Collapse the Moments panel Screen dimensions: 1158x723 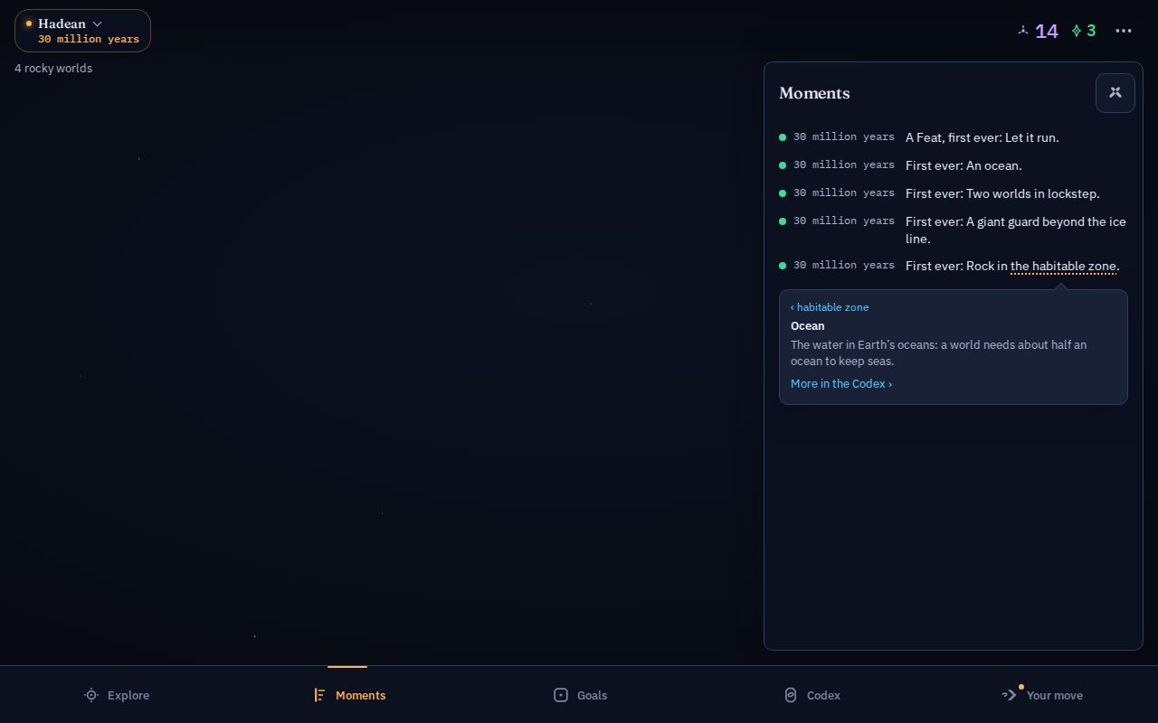pos(1115,92)
